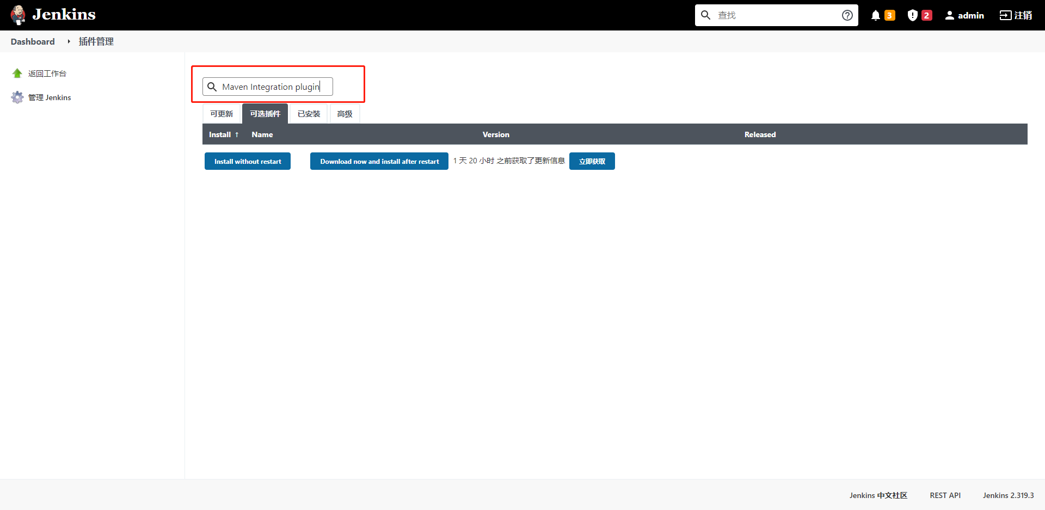Click the orange notification count badge 3
The height and width of the screenshot is (510, 1045).
pyautogui.click(x=890, y=15)
